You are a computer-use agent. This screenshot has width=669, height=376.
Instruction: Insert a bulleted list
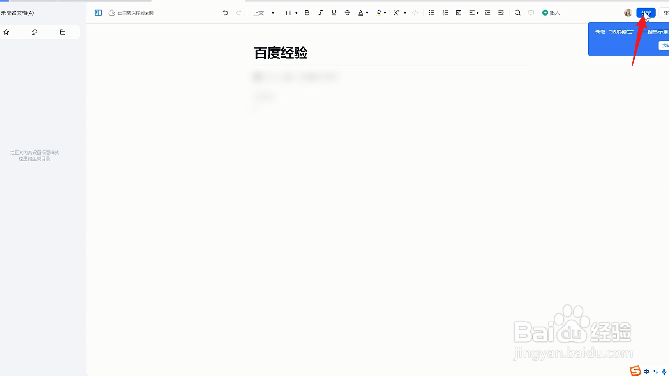click(x=432, y=13)
